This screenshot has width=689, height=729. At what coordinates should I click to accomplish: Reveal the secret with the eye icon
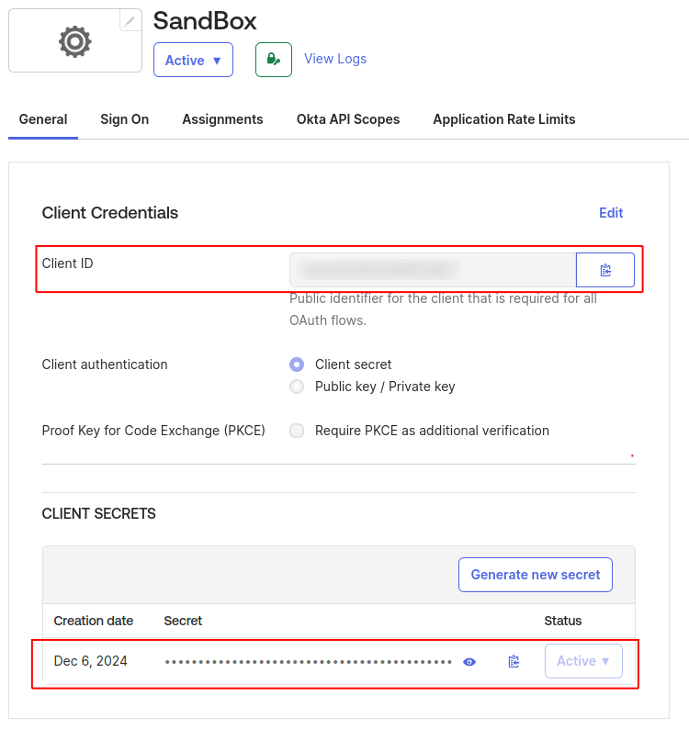point(469,662)
